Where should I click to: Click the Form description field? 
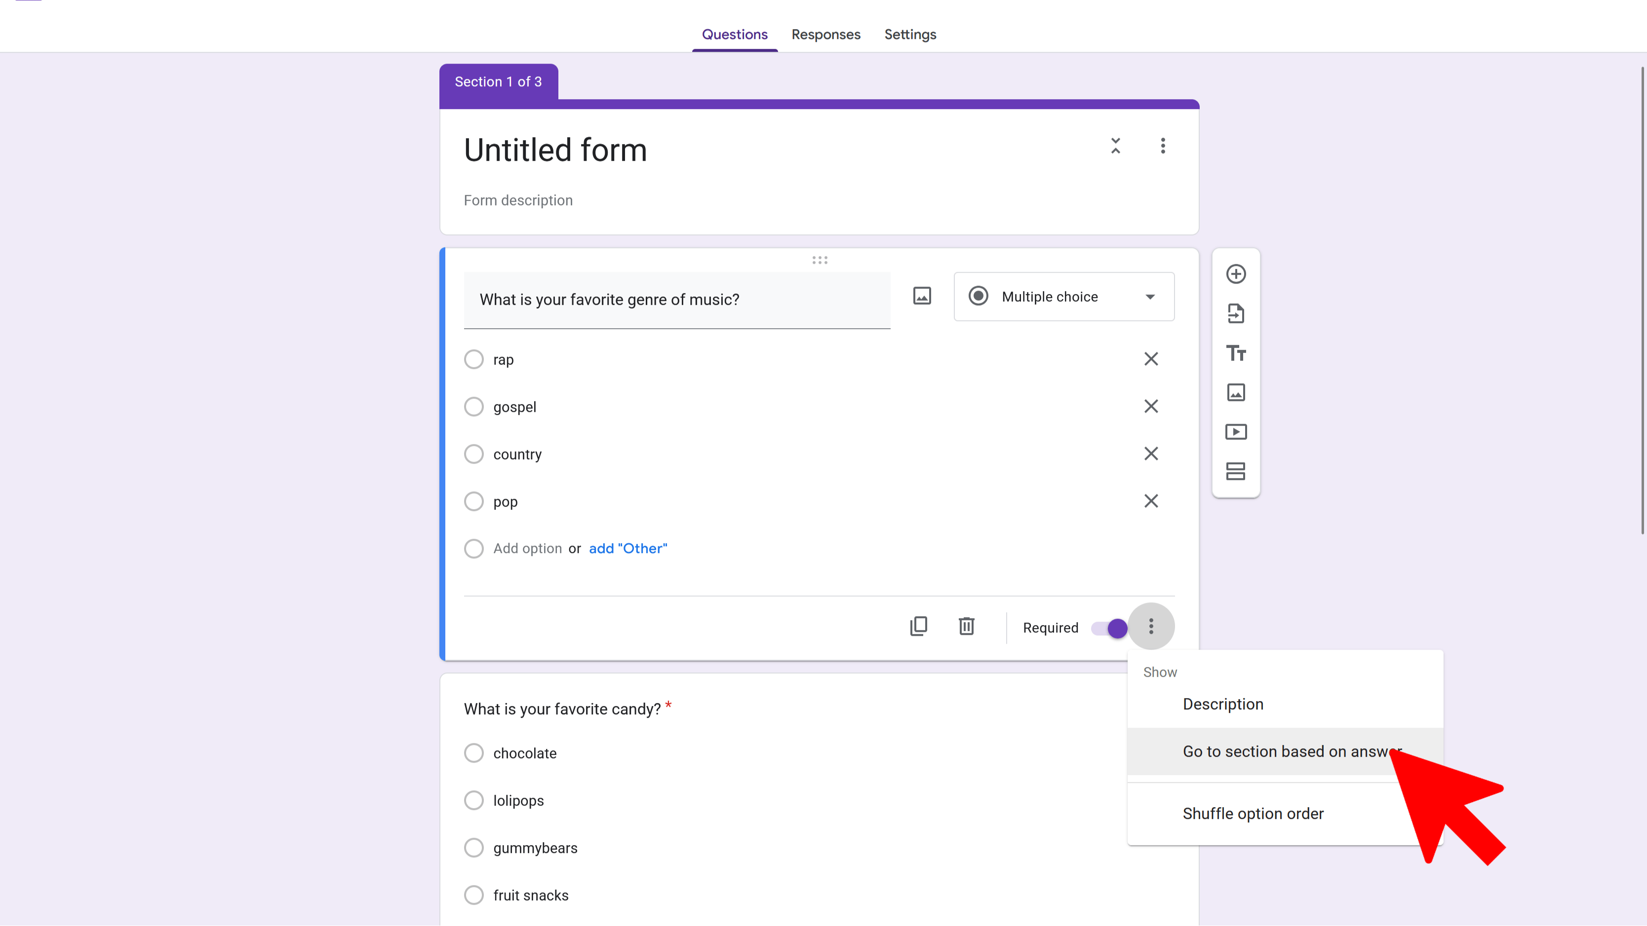pos(518,201)
